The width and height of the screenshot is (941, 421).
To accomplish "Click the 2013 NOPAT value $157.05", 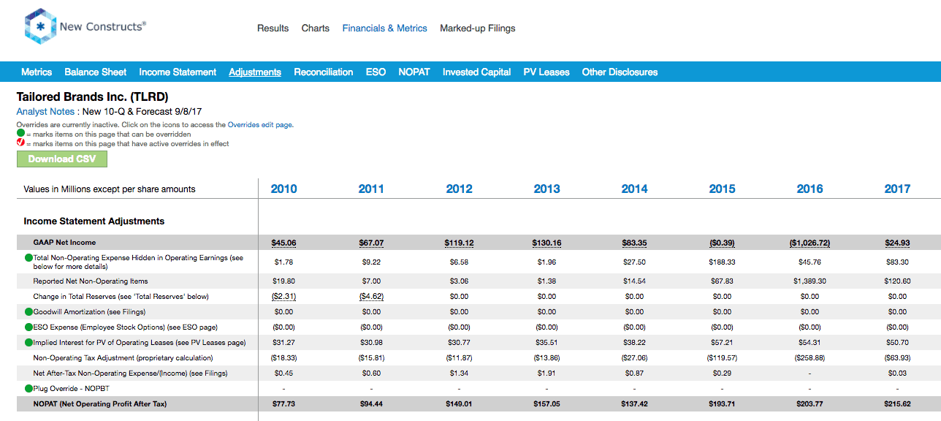I will (547, 404).
